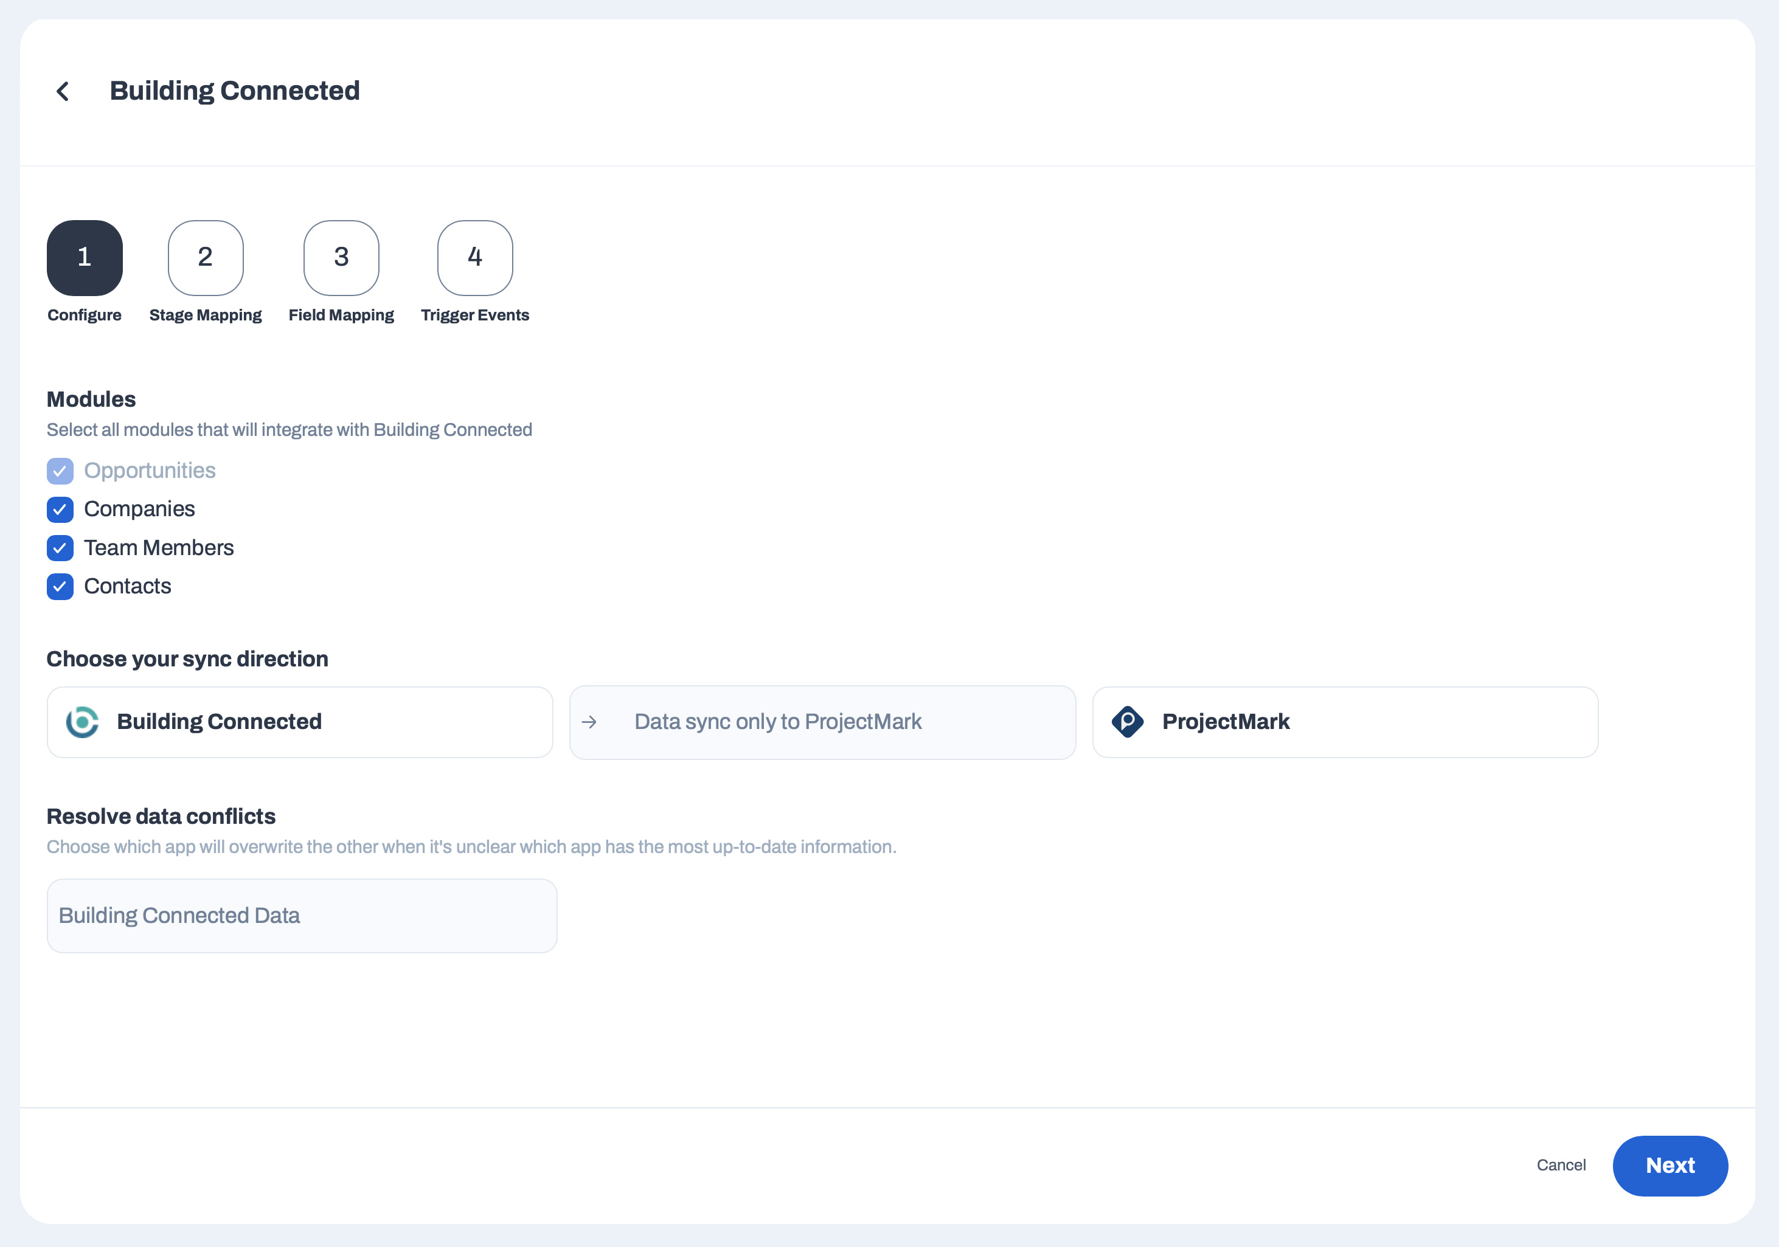Click the Building Connected logo icon
This screenshot has height=1247, width=1779.
pos(82,722)
